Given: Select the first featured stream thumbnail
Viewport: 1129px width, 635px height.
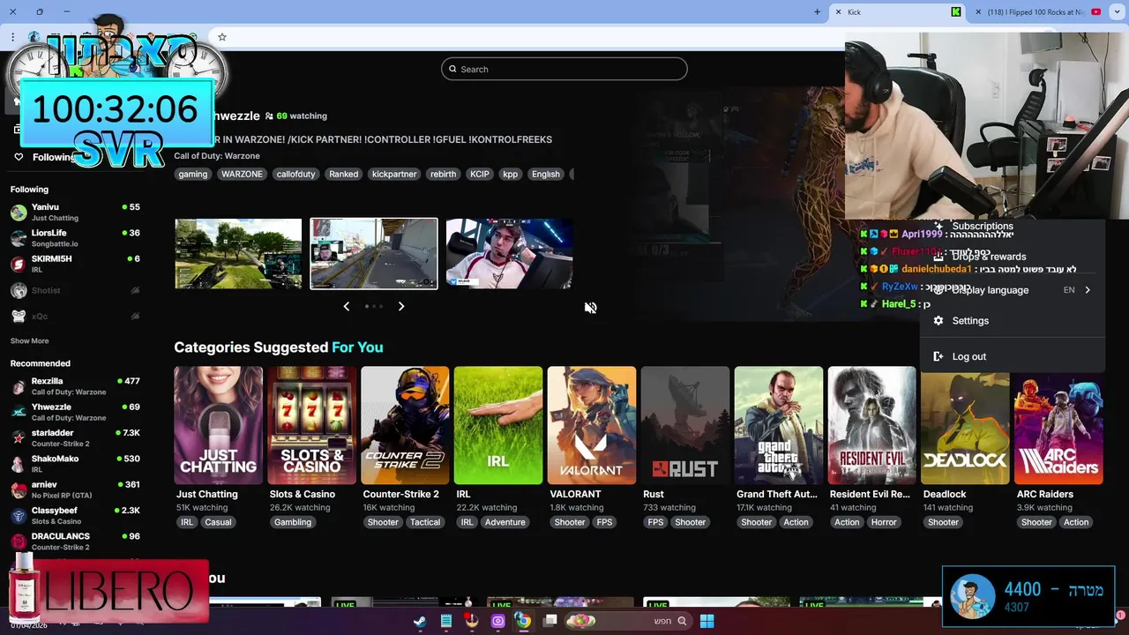Looking at the screenshot, I should pos(238,254).
